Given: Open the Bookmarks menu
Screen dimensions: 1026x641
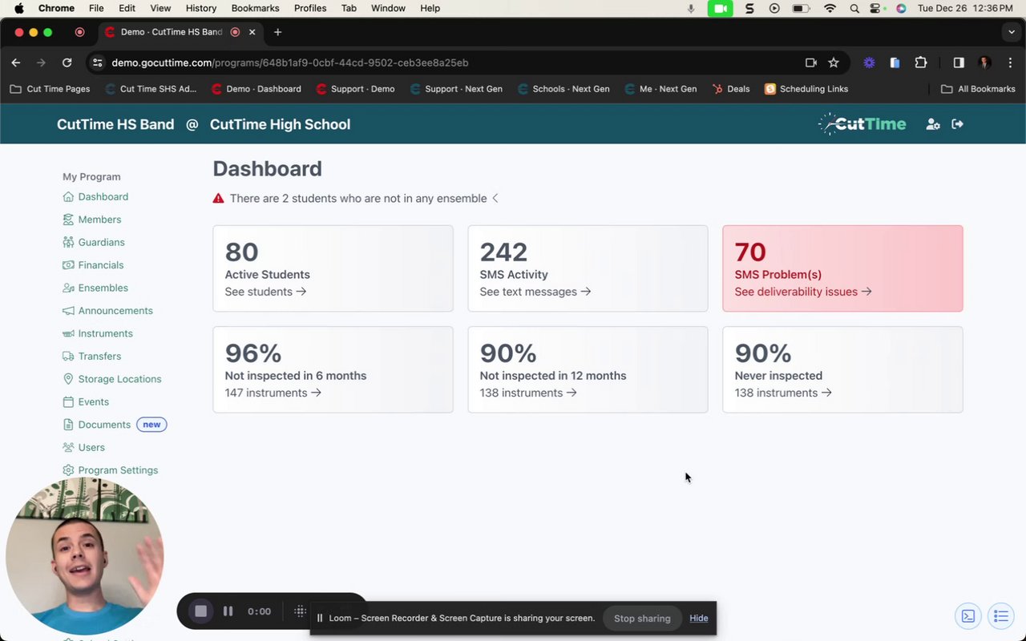Looking at the screenshot, I should coord(255,8).
